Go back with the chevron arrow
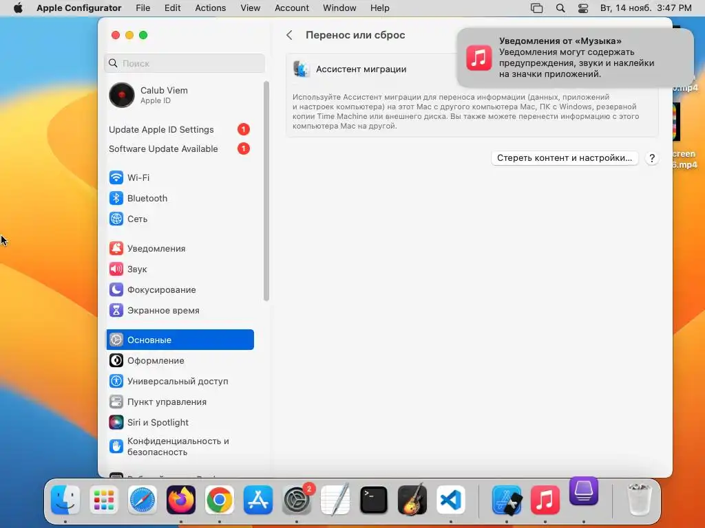The image size is (705, 528). pyautogui.click(x=290, y=35)
